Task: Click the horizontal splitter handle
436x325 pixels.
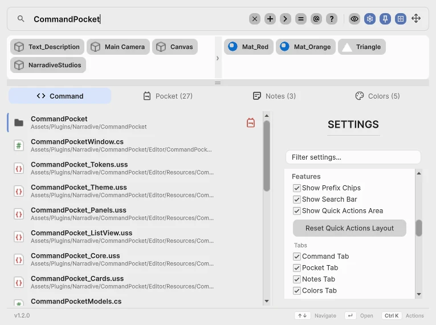Action: (x=218, y=83)
